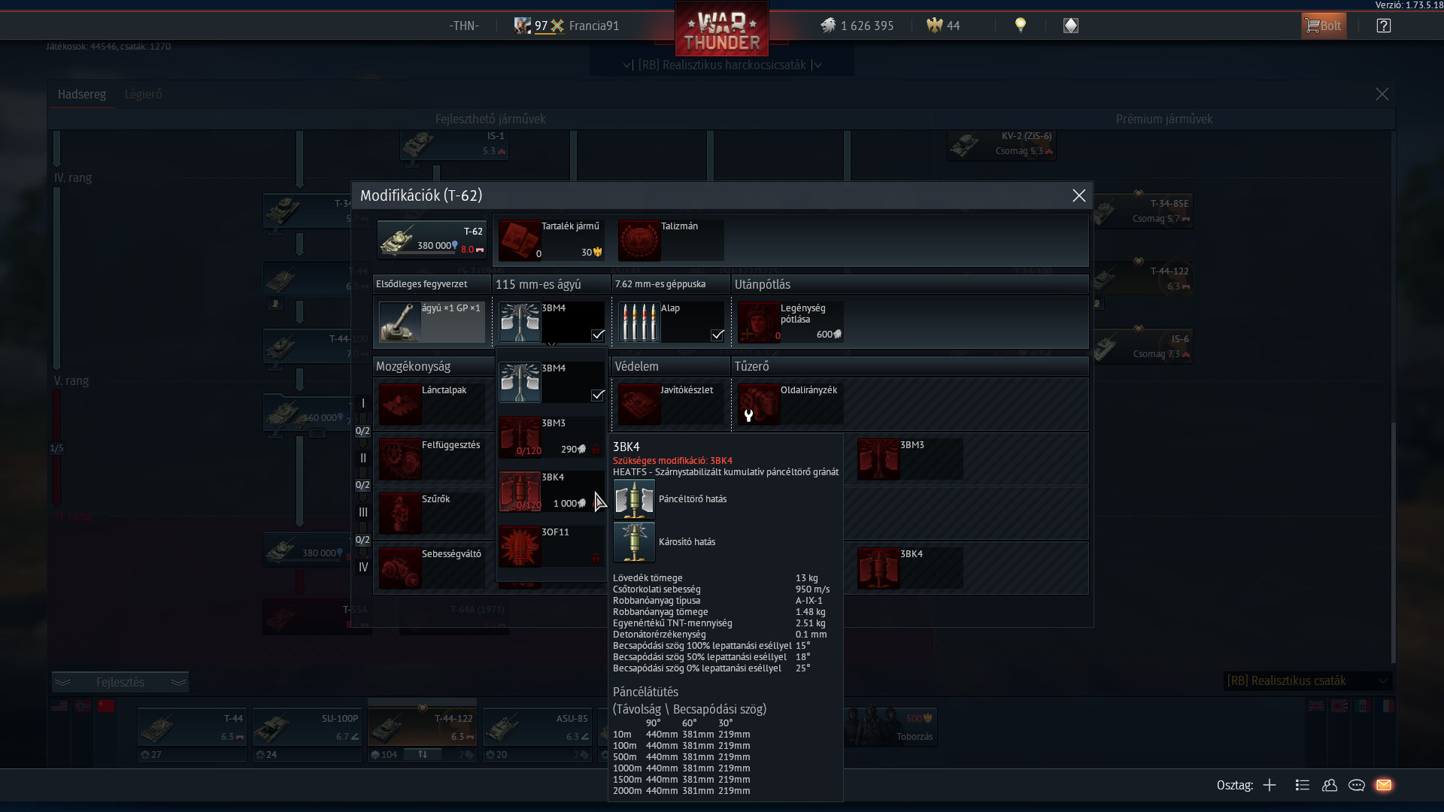Open the contacts friends icon
Viewport: 1444px width, 812px height.
1330,785
